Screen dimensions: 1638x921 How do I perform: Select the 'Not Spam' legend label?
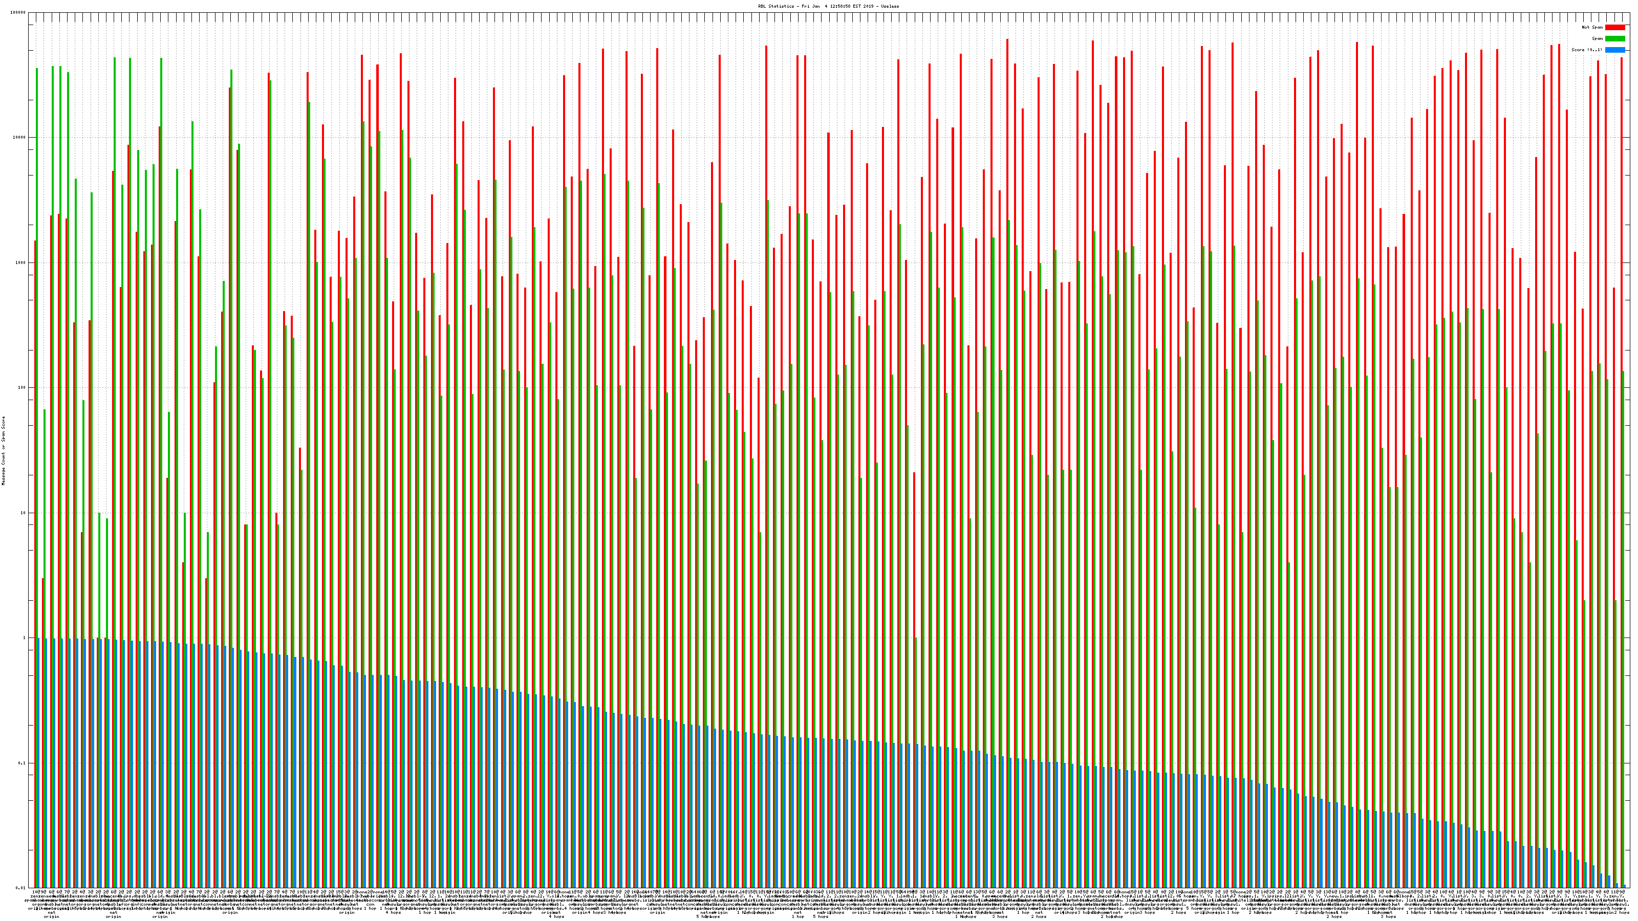[x=1592, y=27]
